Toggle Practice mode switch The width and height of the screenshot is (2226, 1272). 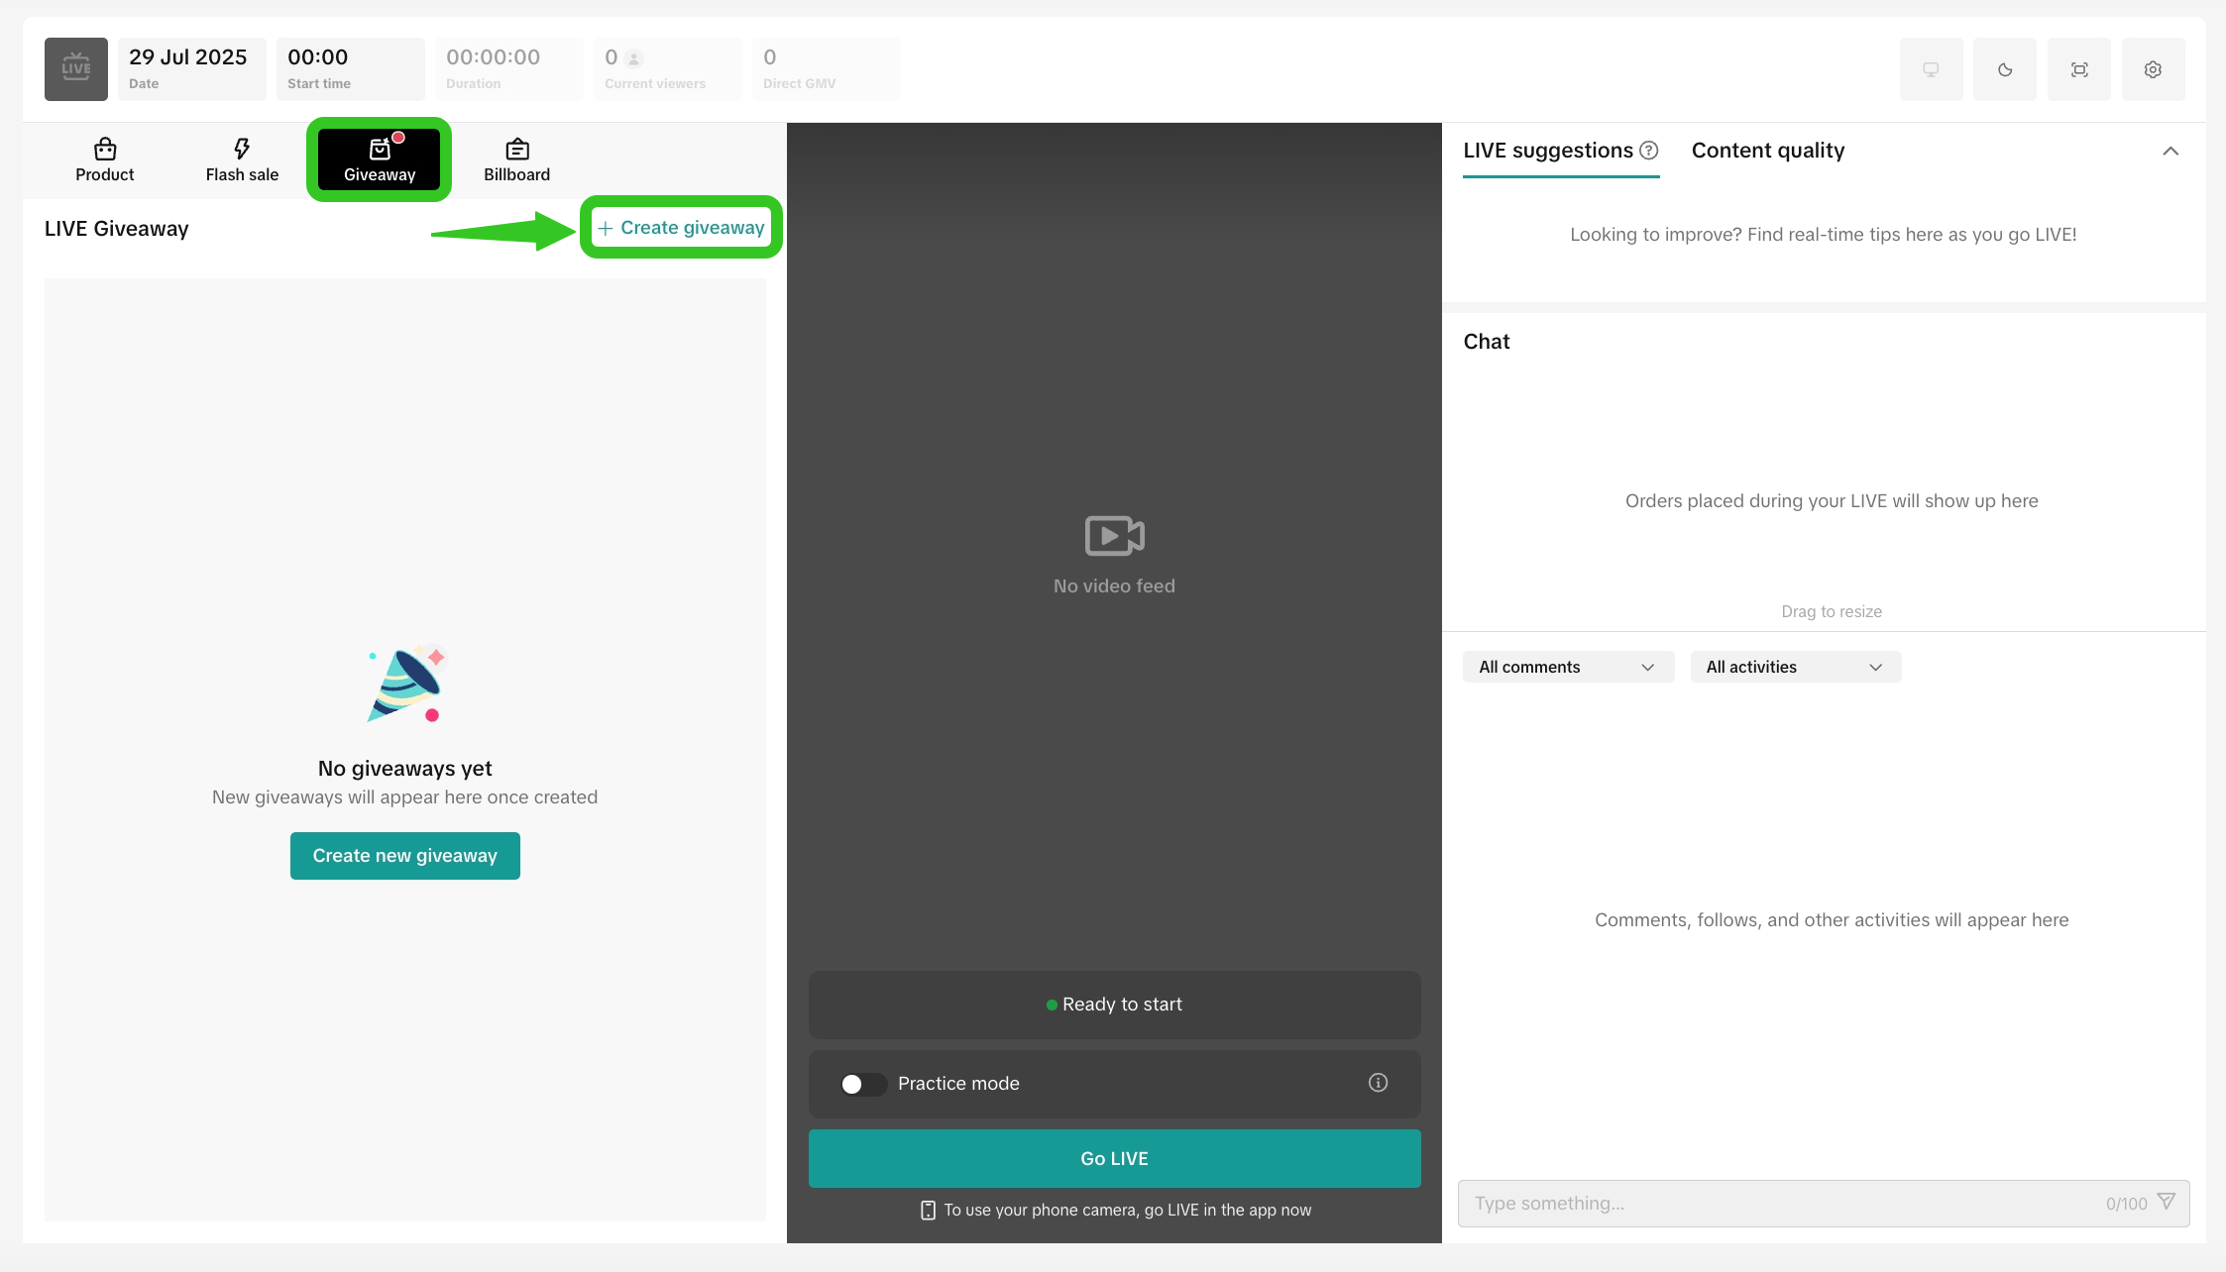pos(862,1084)
